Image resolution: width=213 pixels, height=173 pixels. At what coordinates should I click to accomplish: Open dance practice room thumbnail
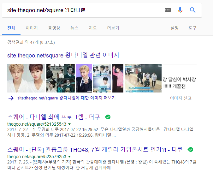143,78
